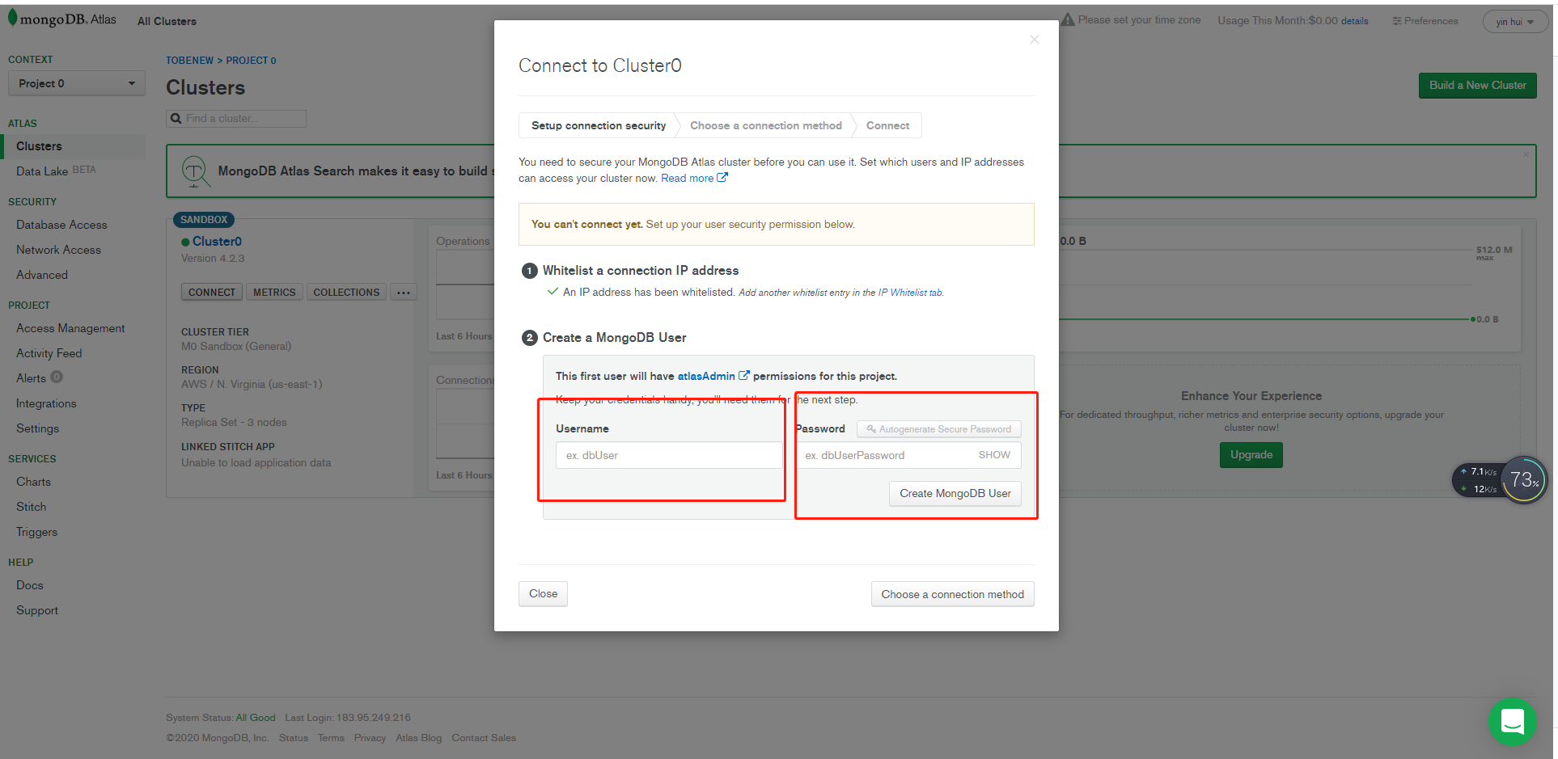Viewport: 1558px width, 759px height.
Task: Click Autogenerate Secure Password
Action: point(939,429)
